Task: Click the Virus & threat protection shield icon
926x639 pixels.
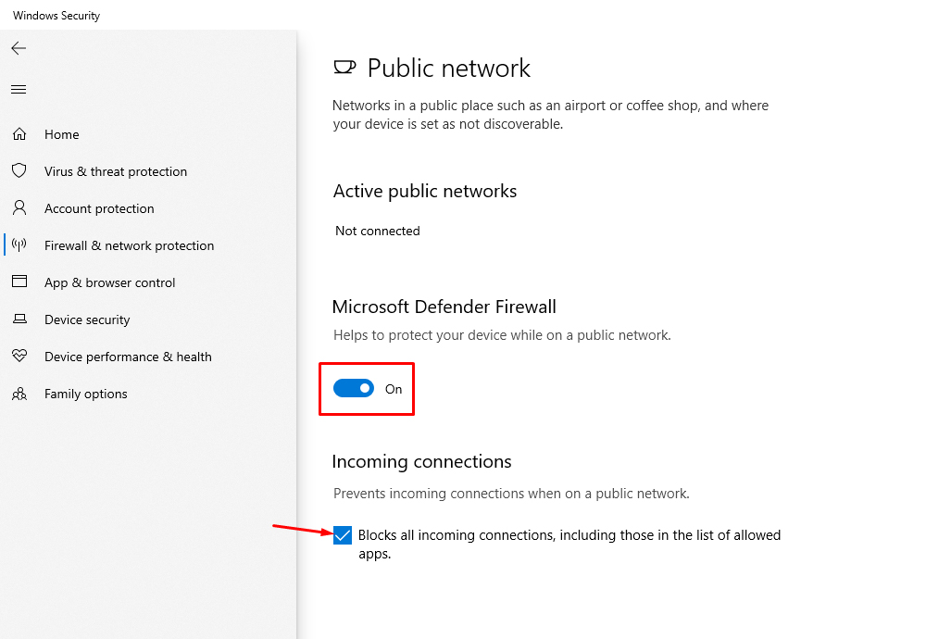Action: [x=19, y=171]
